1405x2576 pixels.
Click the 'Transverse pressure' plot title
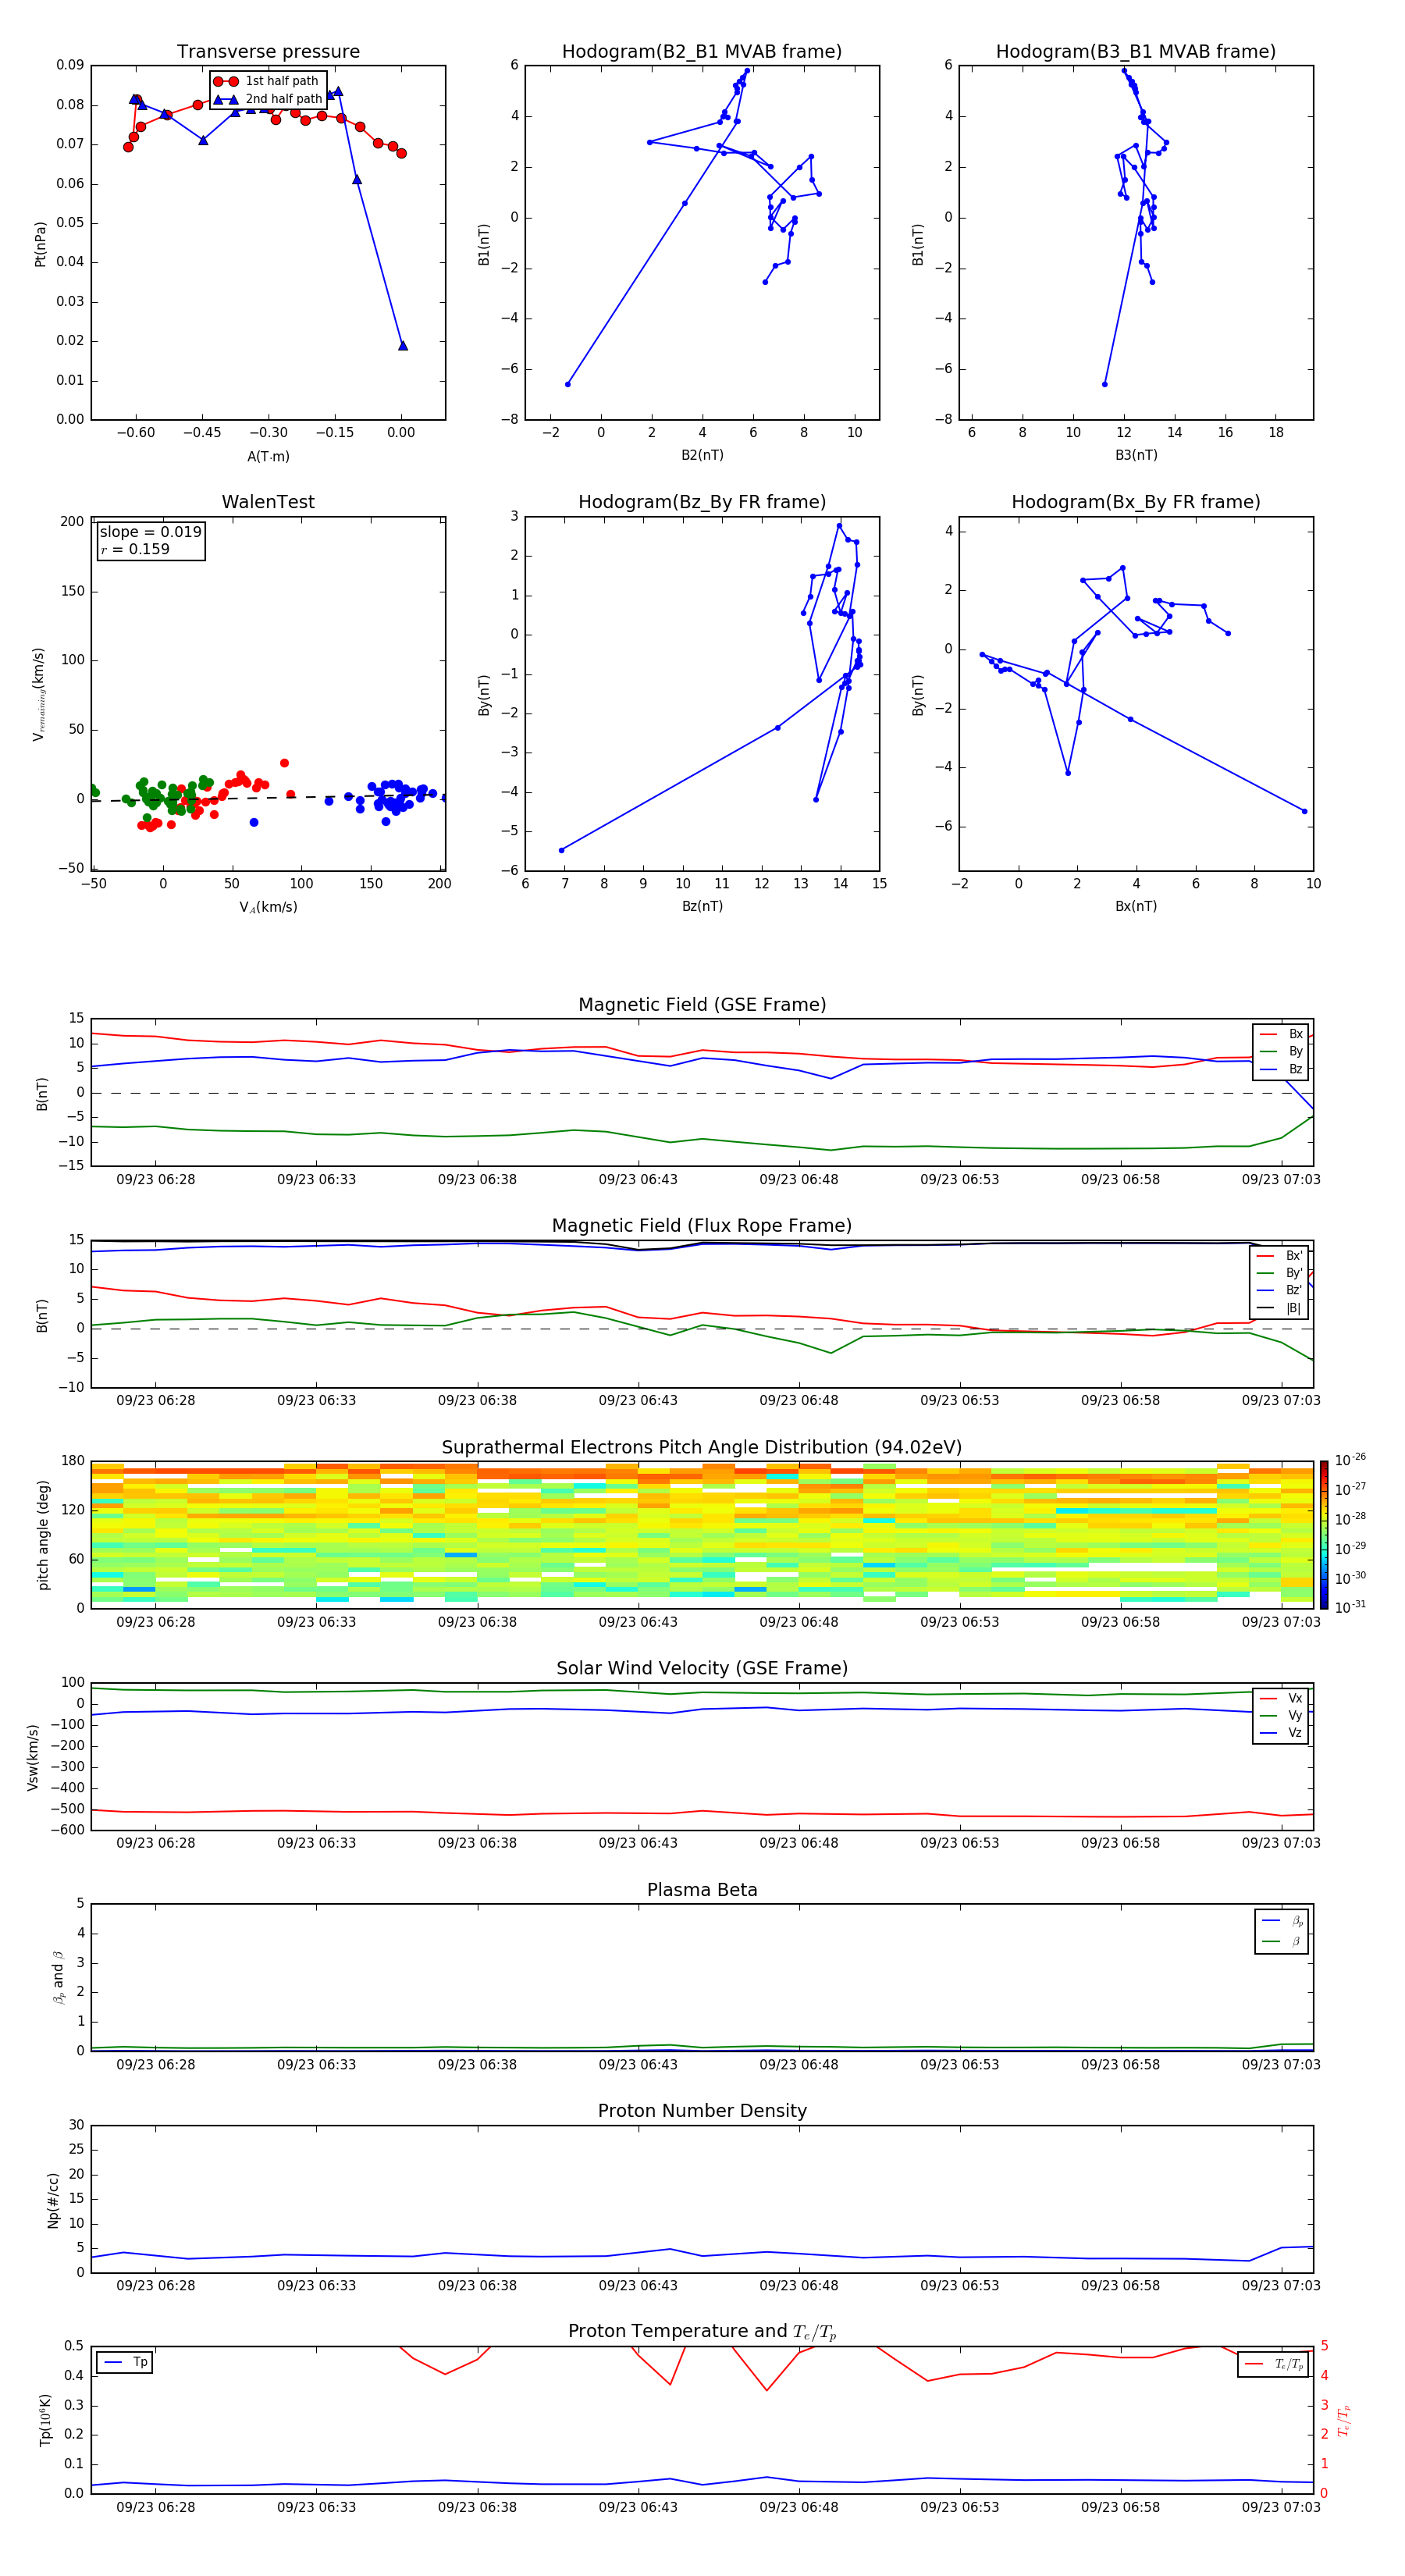pyautogui.click(x=268, y=52)
